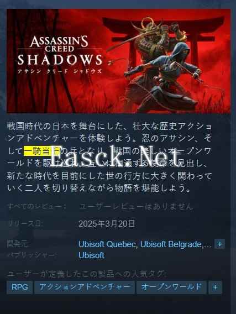Select the アクションアドベンチャー tag
The height and width of the screenshot is (314, 236).
click(x=84, y=287)
